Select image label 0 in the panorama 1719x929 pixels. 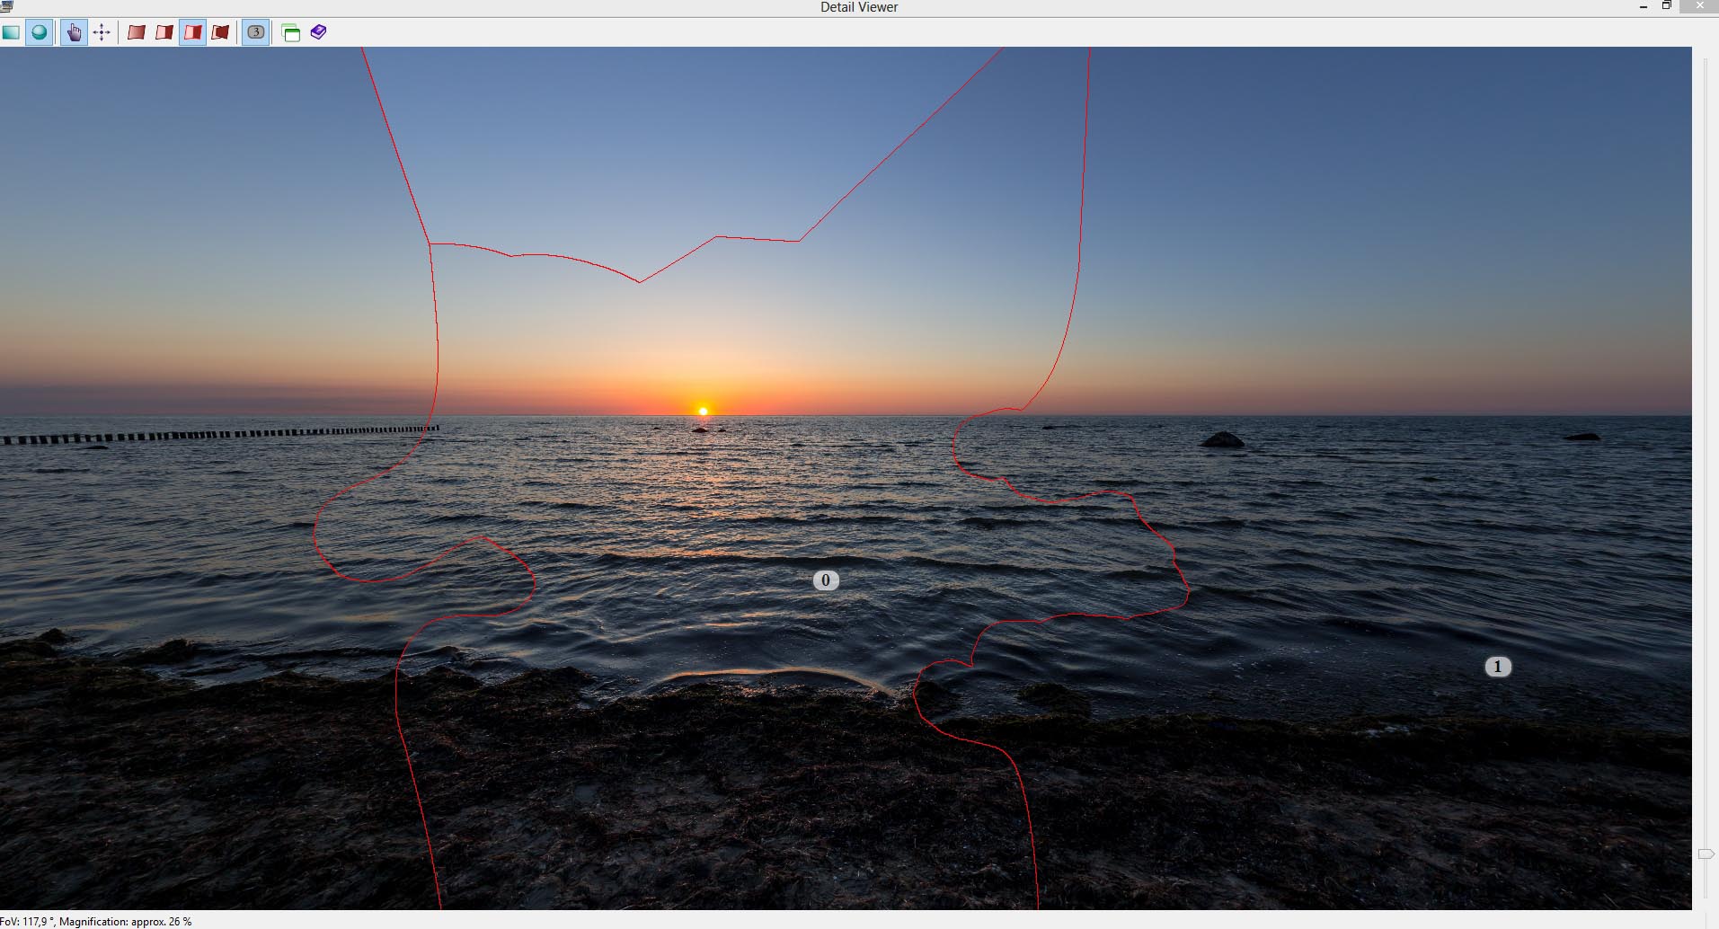pos(826,580)
